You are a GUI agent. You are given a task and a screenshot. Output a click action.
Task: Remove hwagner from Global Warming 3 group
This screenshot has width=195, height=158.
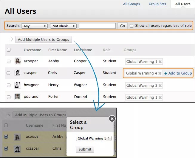pyautogui.click(x=160, y=86)
